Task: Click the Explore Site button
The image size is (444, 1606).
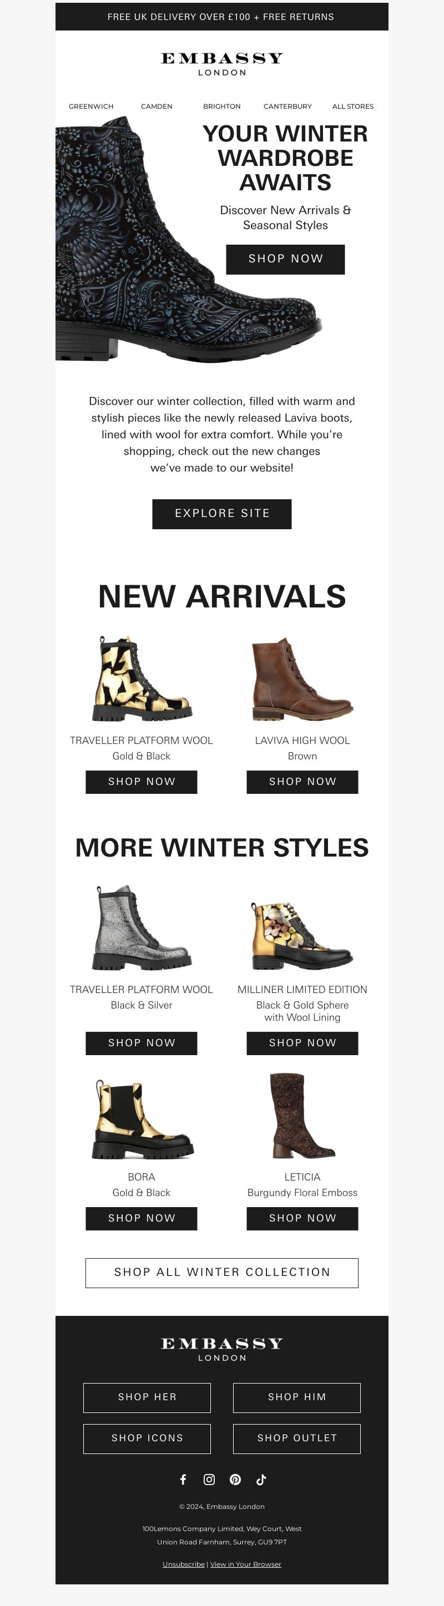Action: tap(222, 514)
